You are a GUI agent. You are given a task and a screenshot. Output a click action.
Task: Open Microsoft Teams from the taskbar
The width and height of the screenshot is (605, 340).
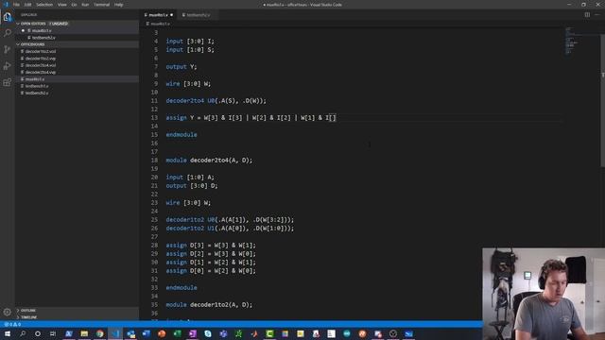[223, 333]
